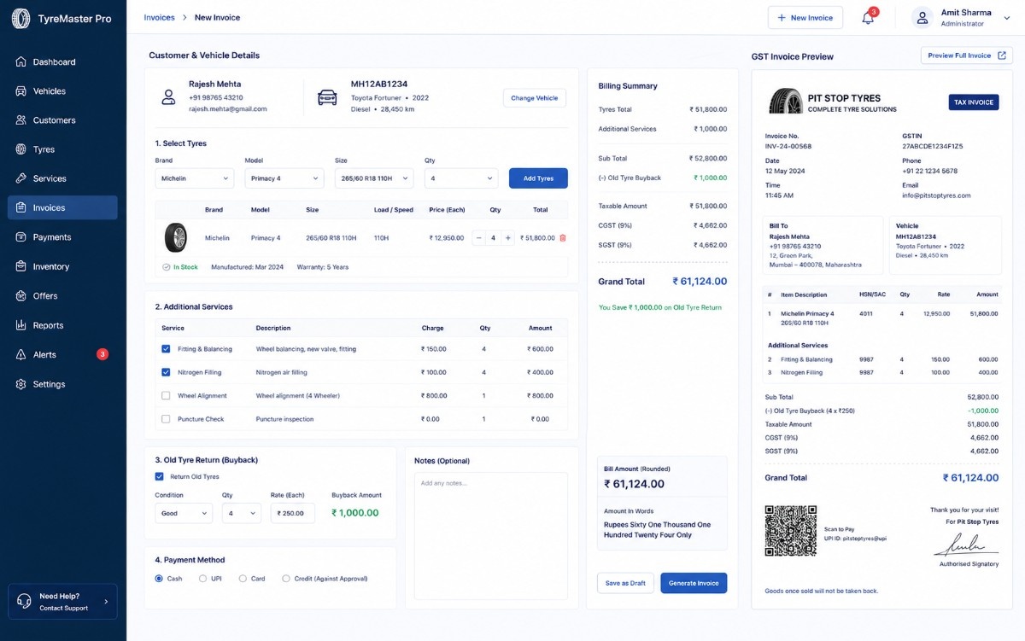Click Save as Draft

tap(625, 583)
